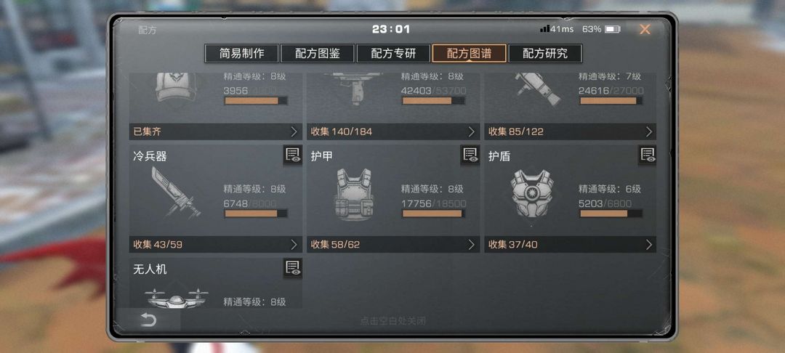Expand the 已集齐 collection row arrow

[294, 132]
